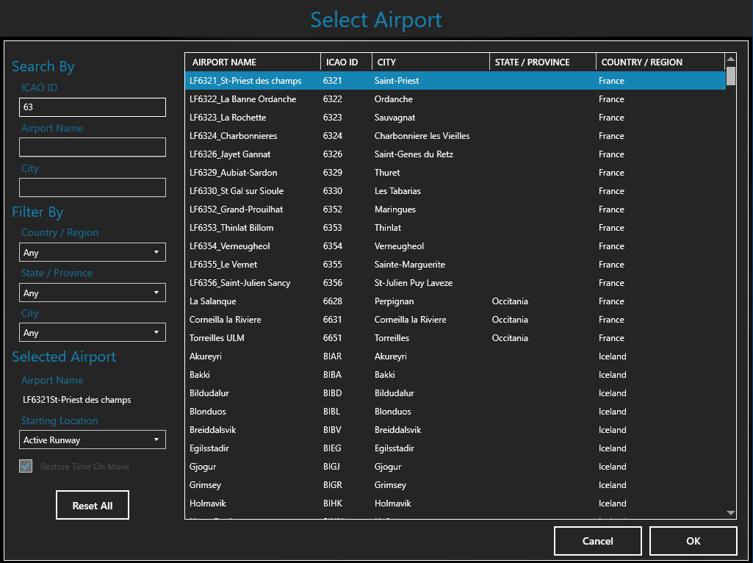
Task: Click the airport list scrollbar thumb
Action: pos(730,76)
